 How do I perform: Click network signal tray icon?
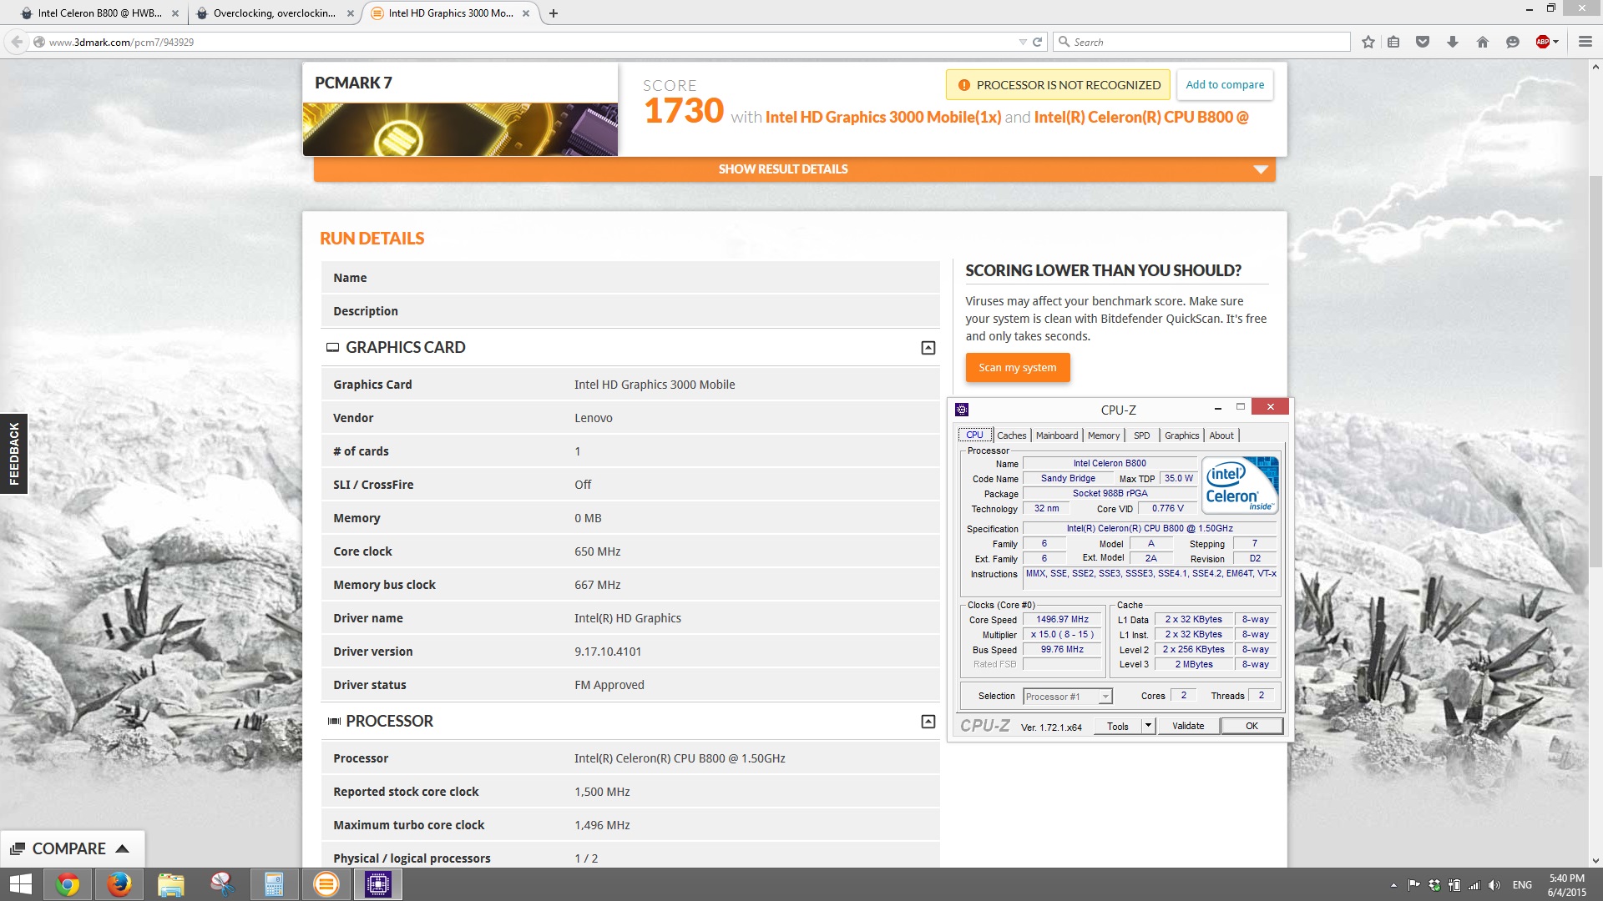tap(1474, 885)
